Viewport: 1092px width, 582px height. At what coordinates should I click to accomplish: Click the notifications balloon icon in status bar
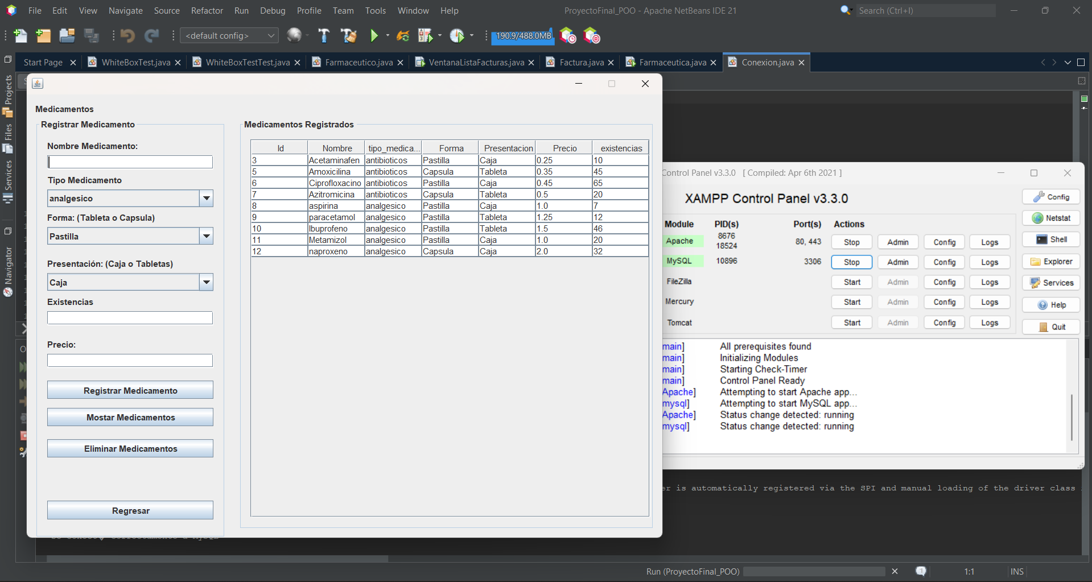(921, 571)
